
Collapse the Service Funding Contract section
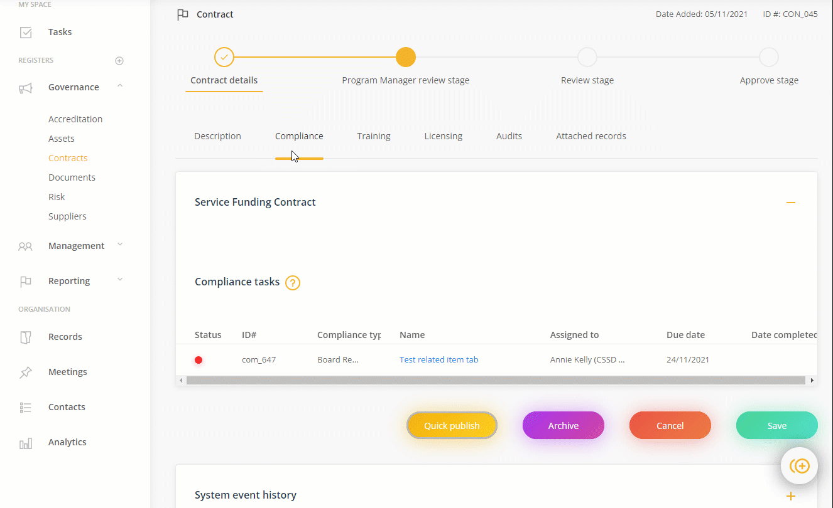(x=790, y=202)
